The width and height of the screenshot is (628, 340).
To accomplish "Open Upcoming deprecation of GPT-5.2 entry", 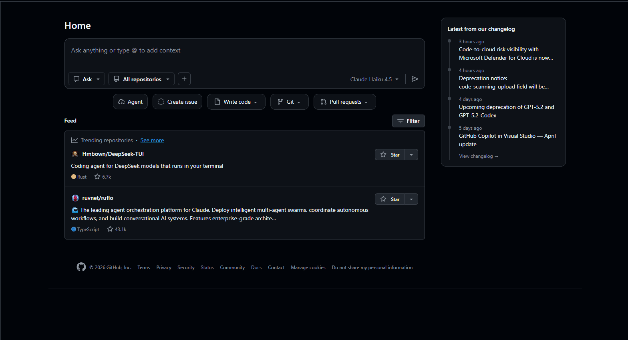I will pos(507,111).
